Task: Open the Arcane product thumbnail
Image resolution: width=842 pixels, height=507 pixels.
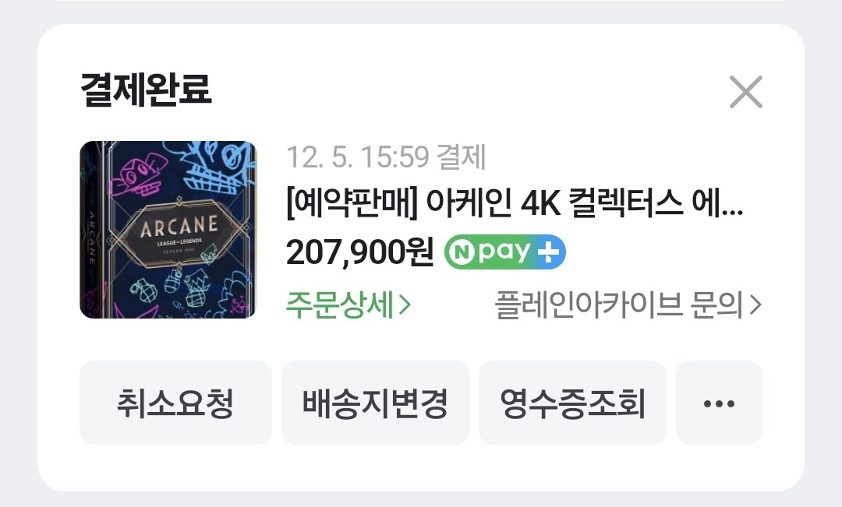Action: (168, 230)
